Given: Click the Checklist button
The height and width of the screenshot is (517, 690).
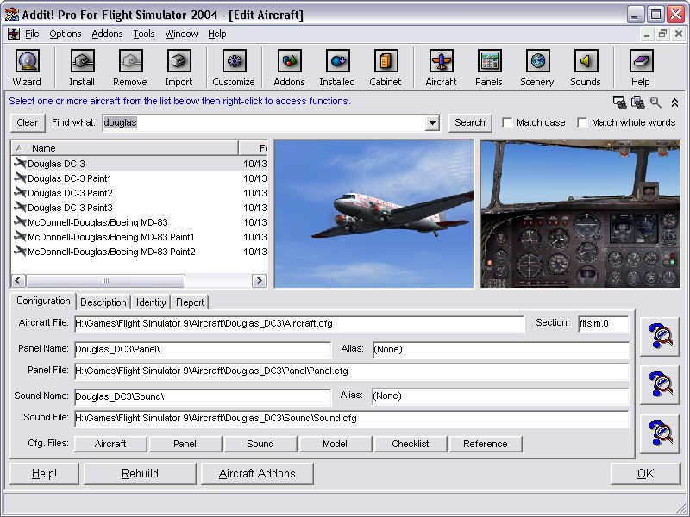Looking at the screenshot, I should (x=411, y=444).
